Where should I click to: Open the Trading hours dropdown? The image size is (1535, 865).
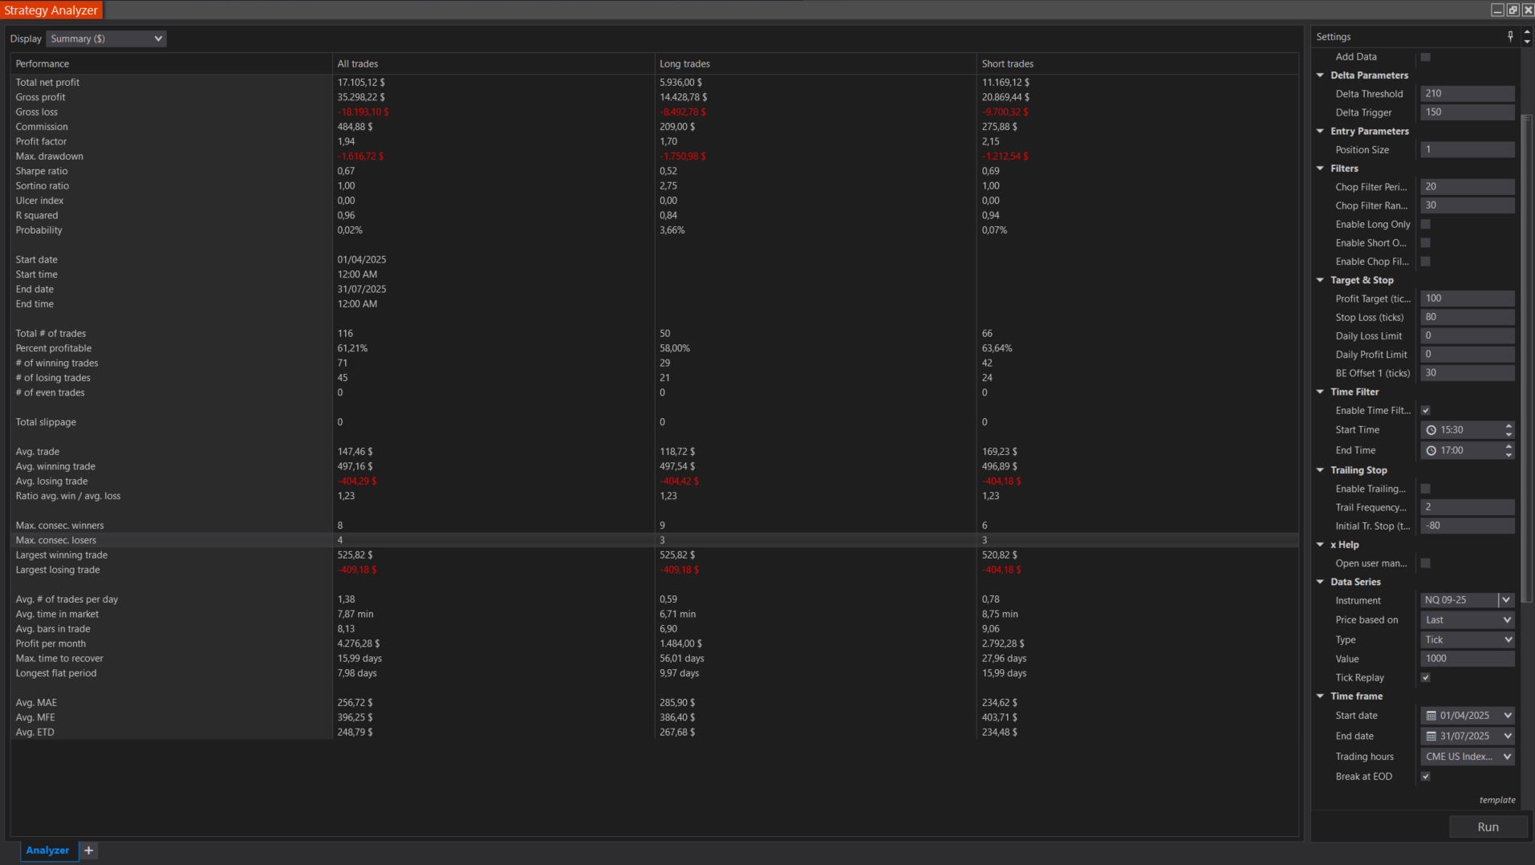(1467, 757)
